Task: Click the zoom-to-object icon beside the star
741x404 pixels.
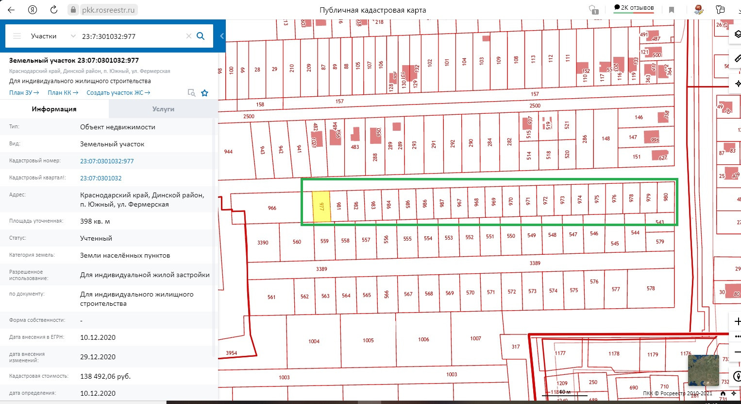Action: pos(191,93)
